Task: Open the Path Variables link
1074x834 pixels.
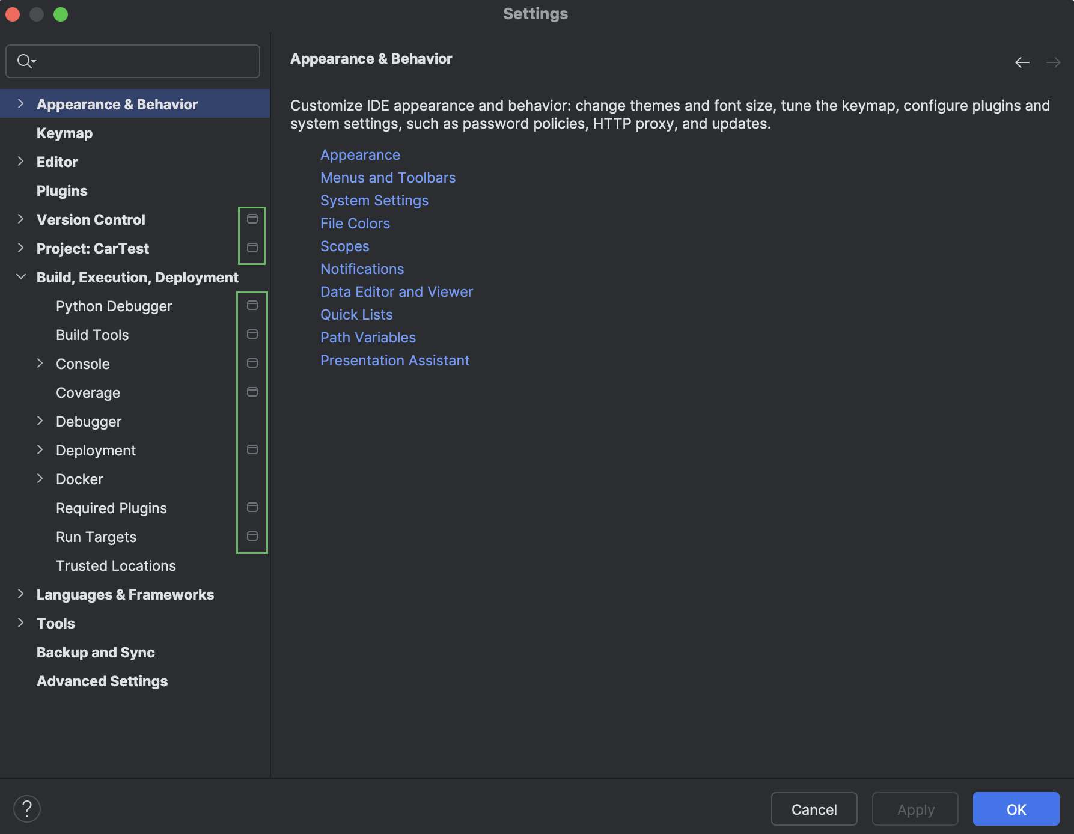Action: (x=368, y=337)
